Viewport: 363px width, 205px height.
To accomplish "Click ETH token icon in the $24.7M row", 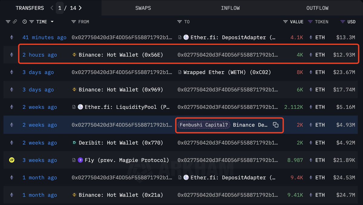I will (311, 195).
